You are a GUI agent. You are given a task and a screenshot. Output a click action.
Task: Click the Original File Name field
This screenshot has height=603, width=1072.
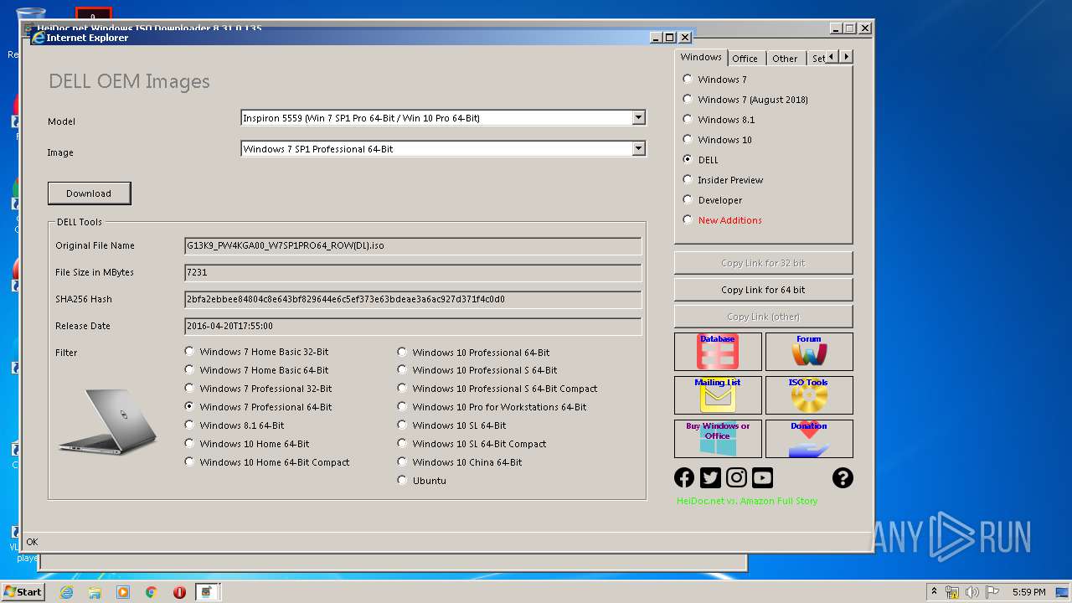[413, 245]
